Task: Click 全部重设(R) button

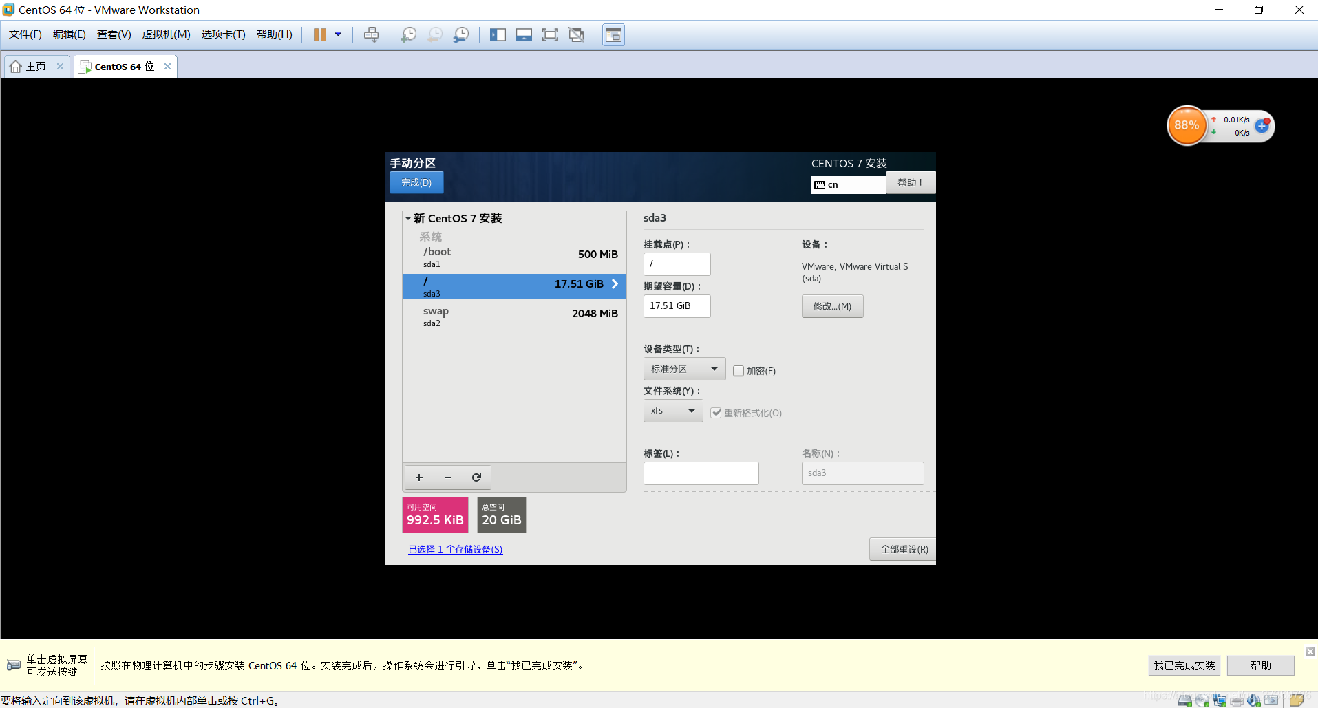Action: (x=904, y=549)
